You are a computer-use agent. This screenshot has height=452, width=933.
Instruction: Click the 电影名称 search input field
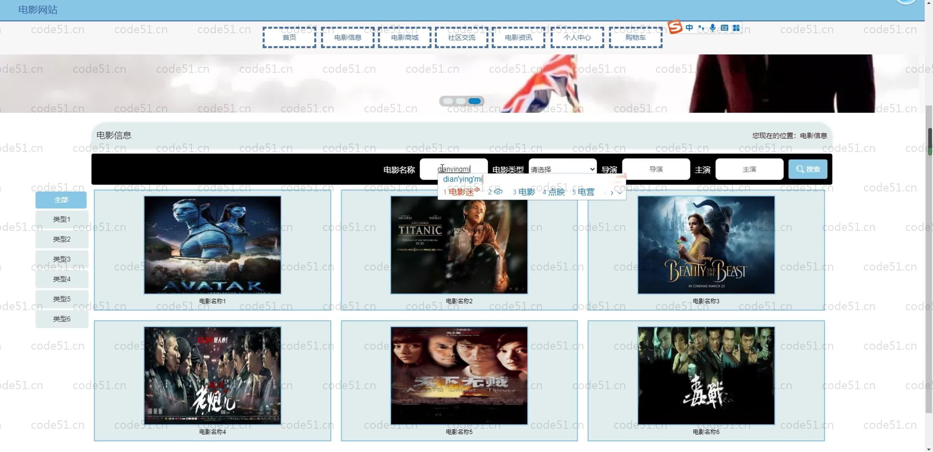pyautogui.click(x=453, y=169)
